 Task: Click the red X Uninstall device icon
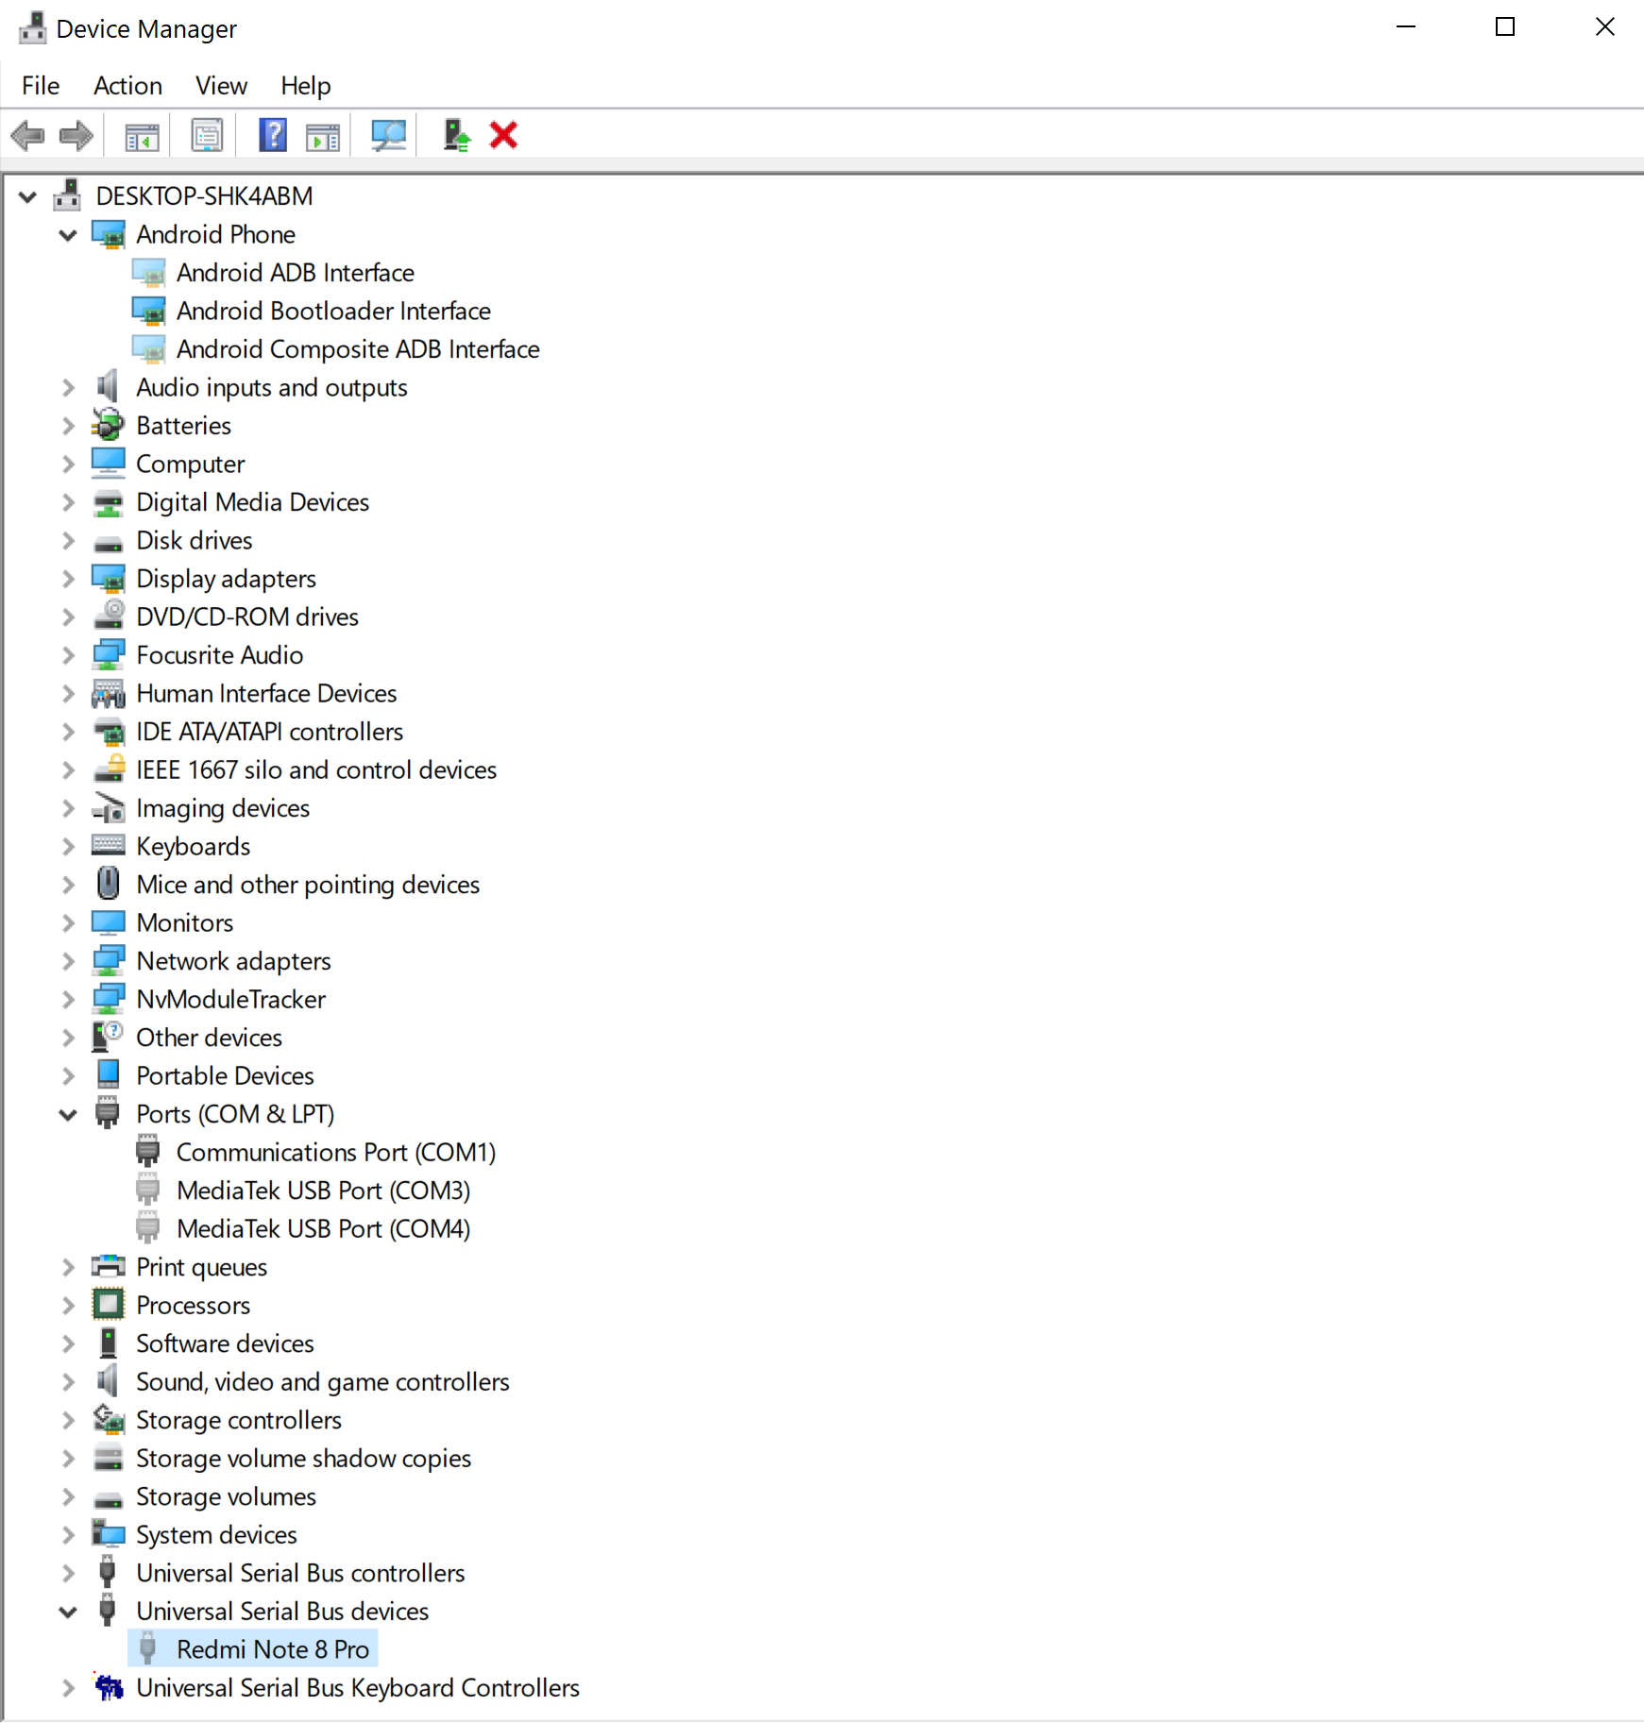point(503,136)
